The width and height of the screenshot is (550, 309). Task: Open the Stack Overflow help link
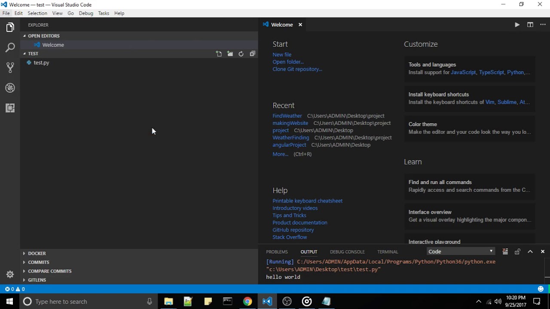[x=290, y=237]
